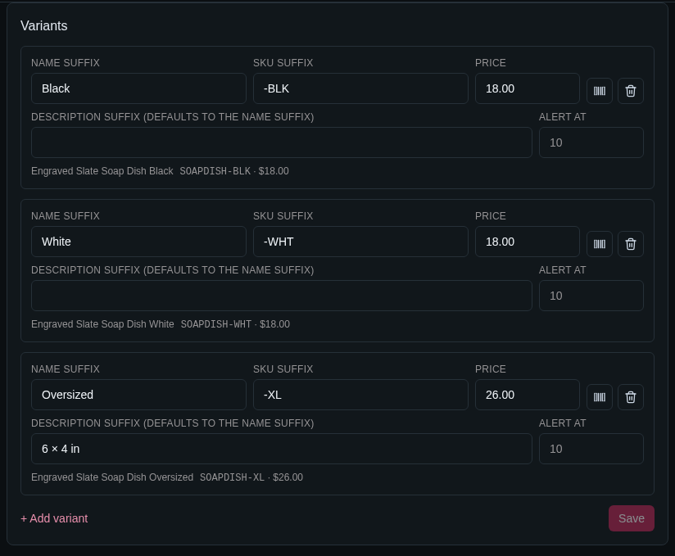Click the 'Variants' heading
The width and height of the screenshot is (675, 556).
[44, 26]
